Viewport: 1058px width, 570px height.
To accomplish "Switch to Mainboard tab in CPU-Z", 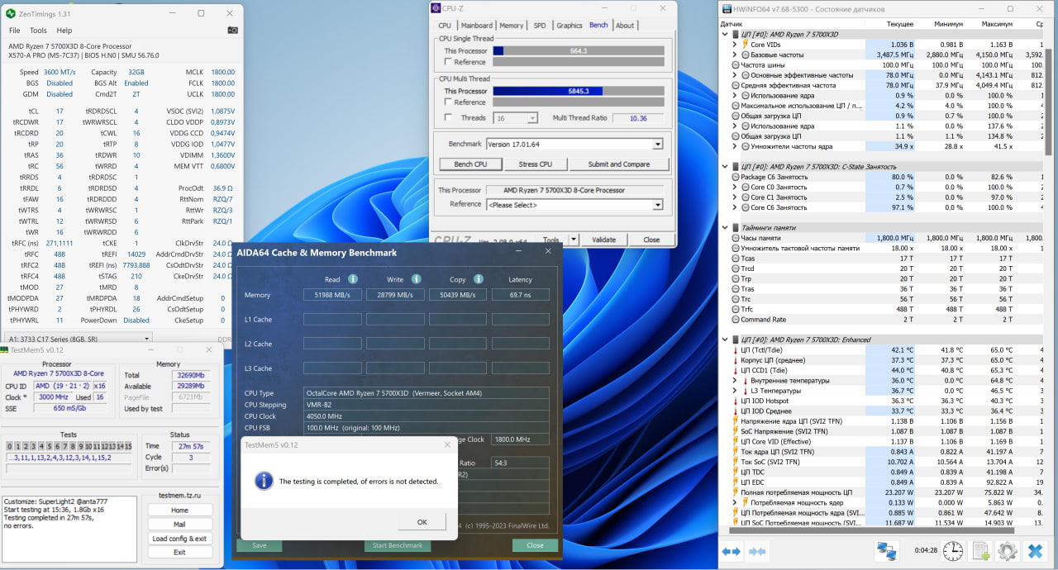I will [477, 26].
